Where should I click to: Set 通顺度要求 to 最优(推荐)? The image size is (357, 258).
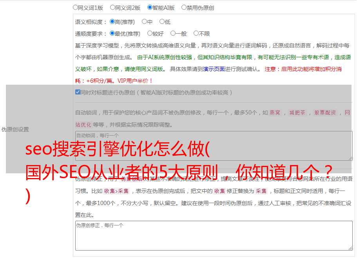point(112,33)
